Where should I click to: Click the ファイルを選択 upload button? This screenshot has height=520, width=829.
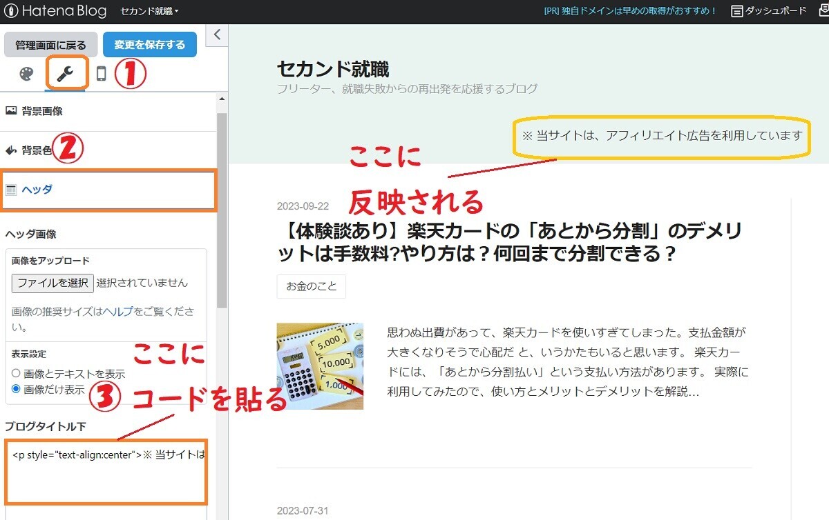coord(53,283)
